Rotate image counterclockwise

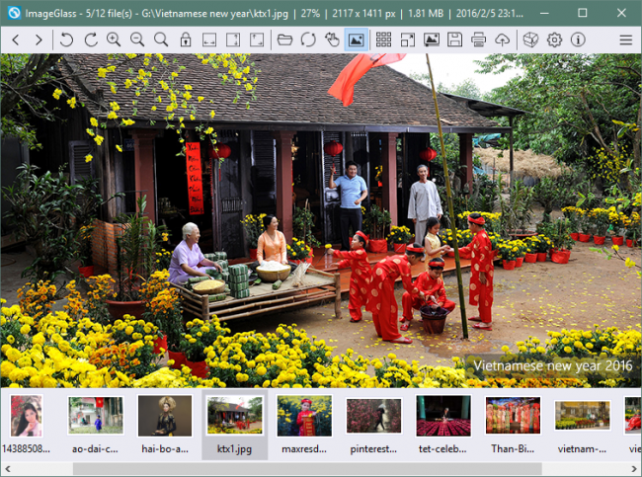tap(66, 40)
